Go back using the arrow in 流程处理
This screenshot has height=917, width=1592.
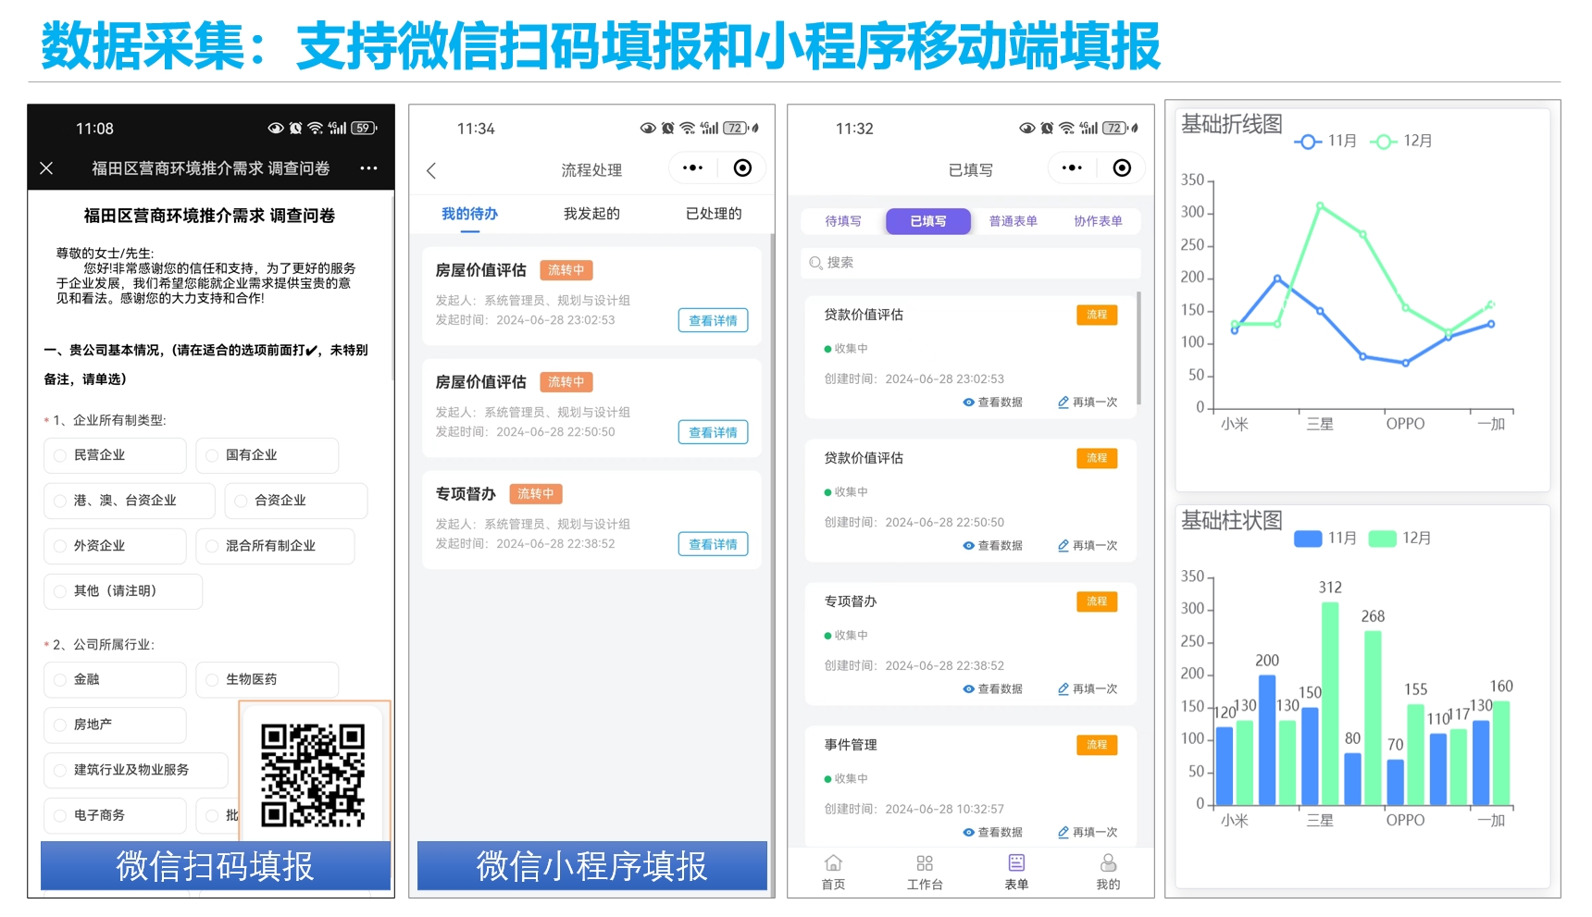pyautogui.click(x=431, y=170)
